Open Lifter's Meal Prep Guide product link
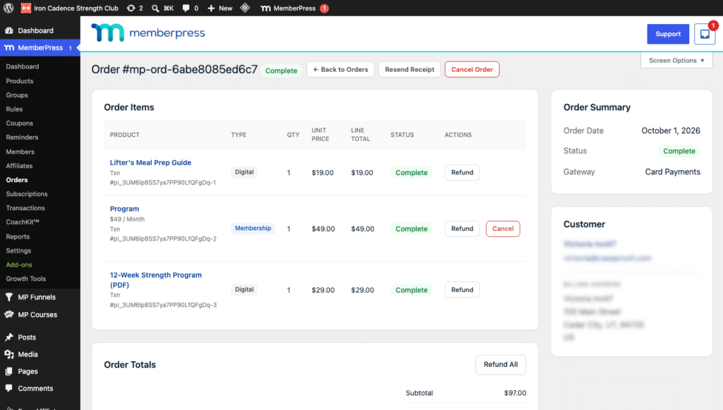This screenshot has width=723, height=410. pos(150,162)
